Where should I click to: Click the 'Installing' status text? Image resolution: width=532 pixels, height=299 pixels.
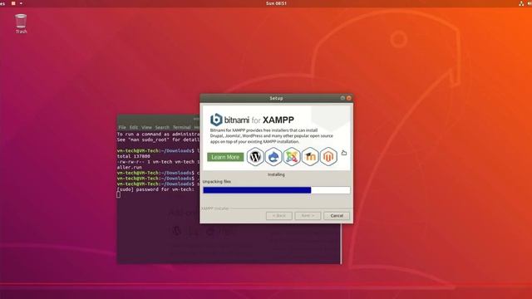pos(276,174)
